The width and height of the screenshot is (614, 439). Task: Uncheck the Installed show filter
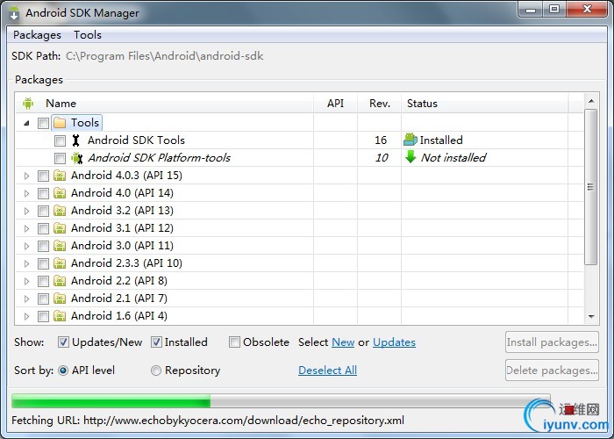pyautogui.click(x=156, y=342)
